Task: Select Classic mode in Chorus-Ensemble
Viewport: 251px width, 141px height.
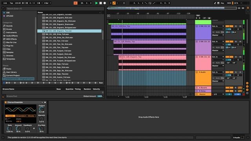Action: (x=10, y=116)
